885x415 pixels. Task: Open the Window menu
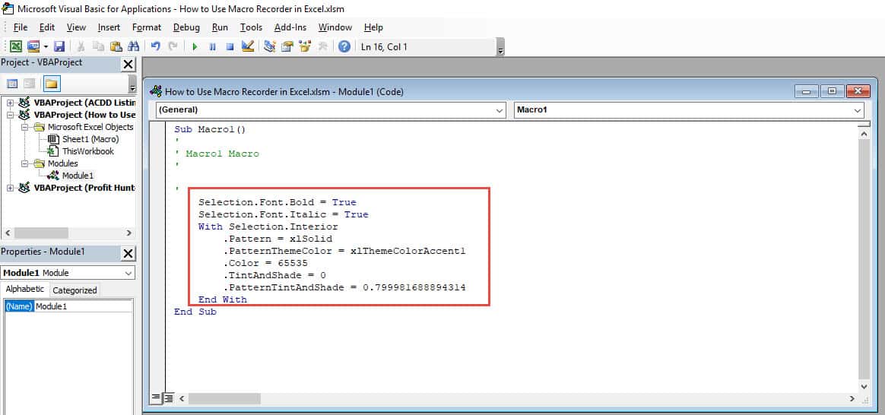point(335,27)
